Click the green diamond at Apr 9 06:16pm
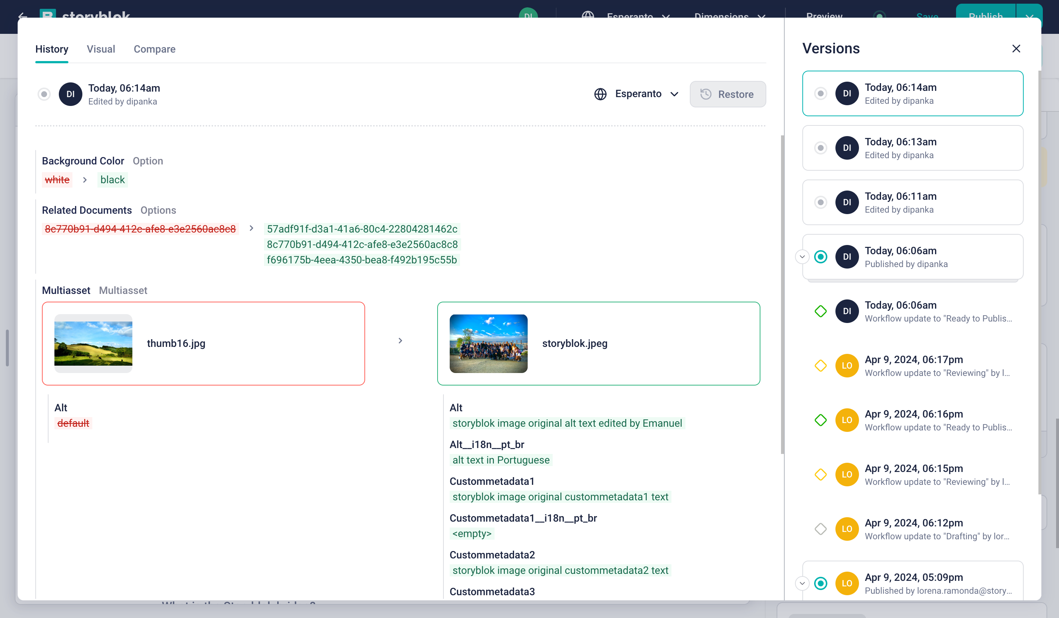Screen dimensions: 1059x618 (820, 420)
